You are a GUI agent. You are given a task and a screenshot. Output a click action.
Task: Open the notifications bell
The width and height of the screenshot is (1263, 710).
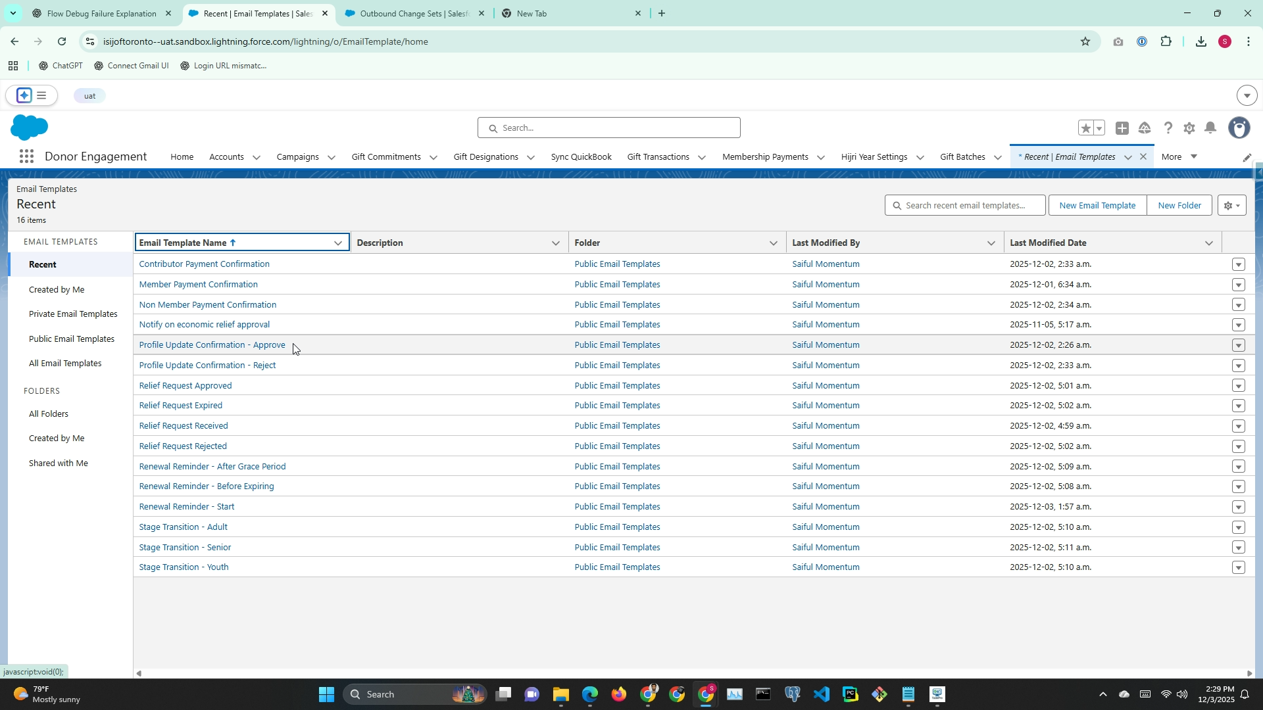(x=1210, y=128)
